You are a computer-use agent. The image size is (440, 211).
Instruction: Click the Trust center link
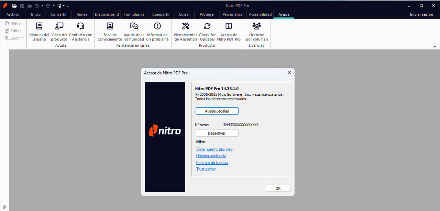[206, 169]
